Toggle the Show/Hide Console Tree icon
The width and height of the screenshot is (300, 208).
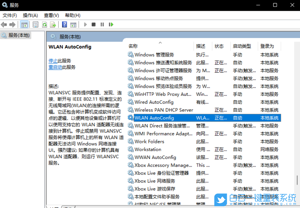tap(24, 24)
